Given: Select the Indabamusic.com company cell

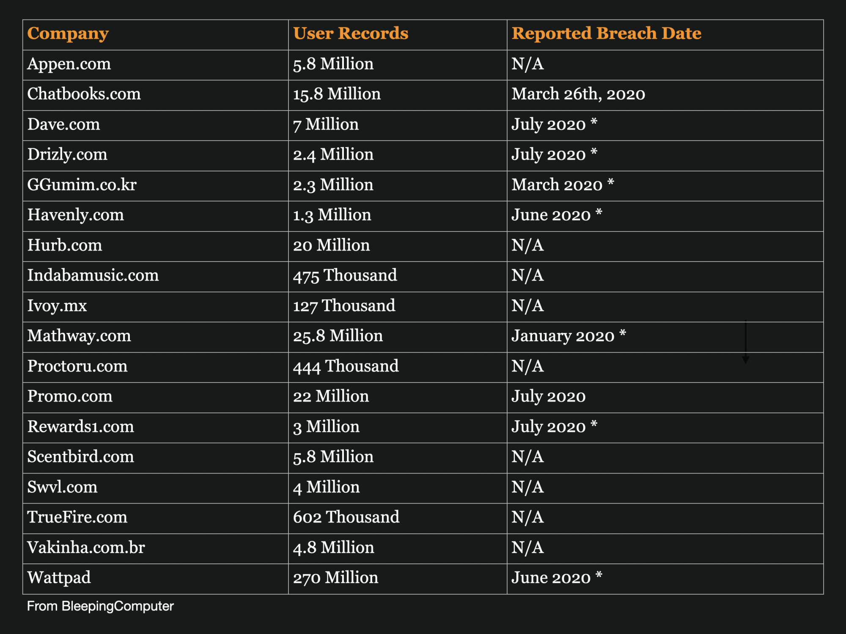Looking at the screenshot, I should (93, 276).
